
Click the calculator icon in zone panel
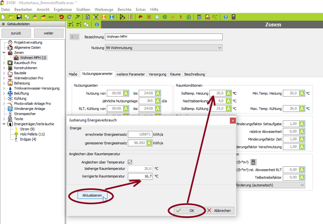coord(253,162)
